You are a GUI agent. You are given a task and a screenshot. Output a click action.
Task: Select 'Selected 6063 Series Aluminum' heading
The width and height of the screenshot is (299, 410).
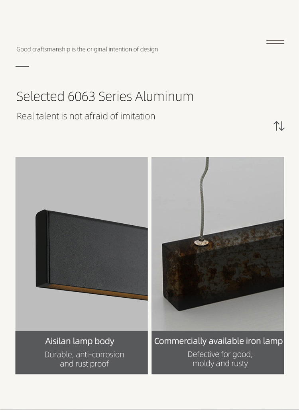tap(105, 96)
